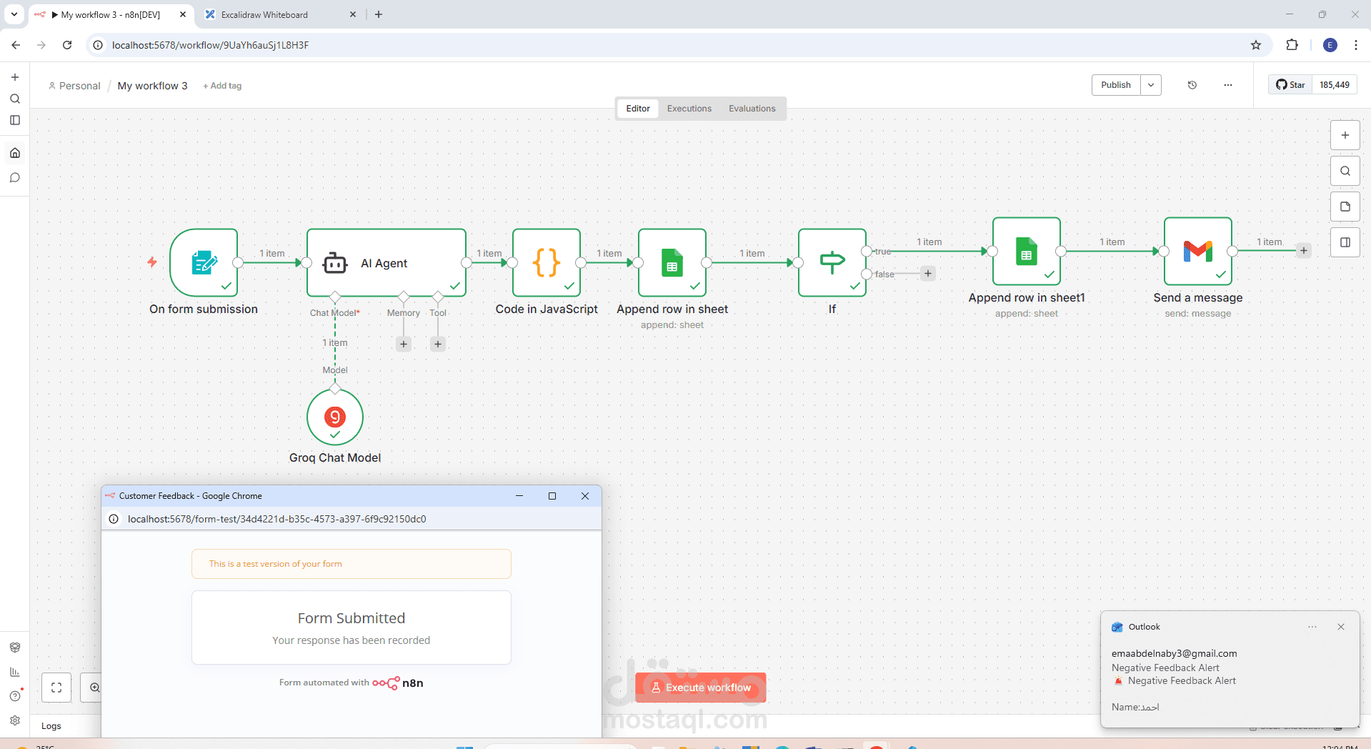Create new item from left sidebar plus

click(x=15, y=77)
